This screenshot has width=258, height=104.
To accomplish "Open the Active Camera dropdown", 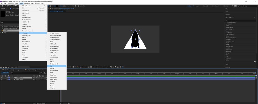I will [97, 67].
